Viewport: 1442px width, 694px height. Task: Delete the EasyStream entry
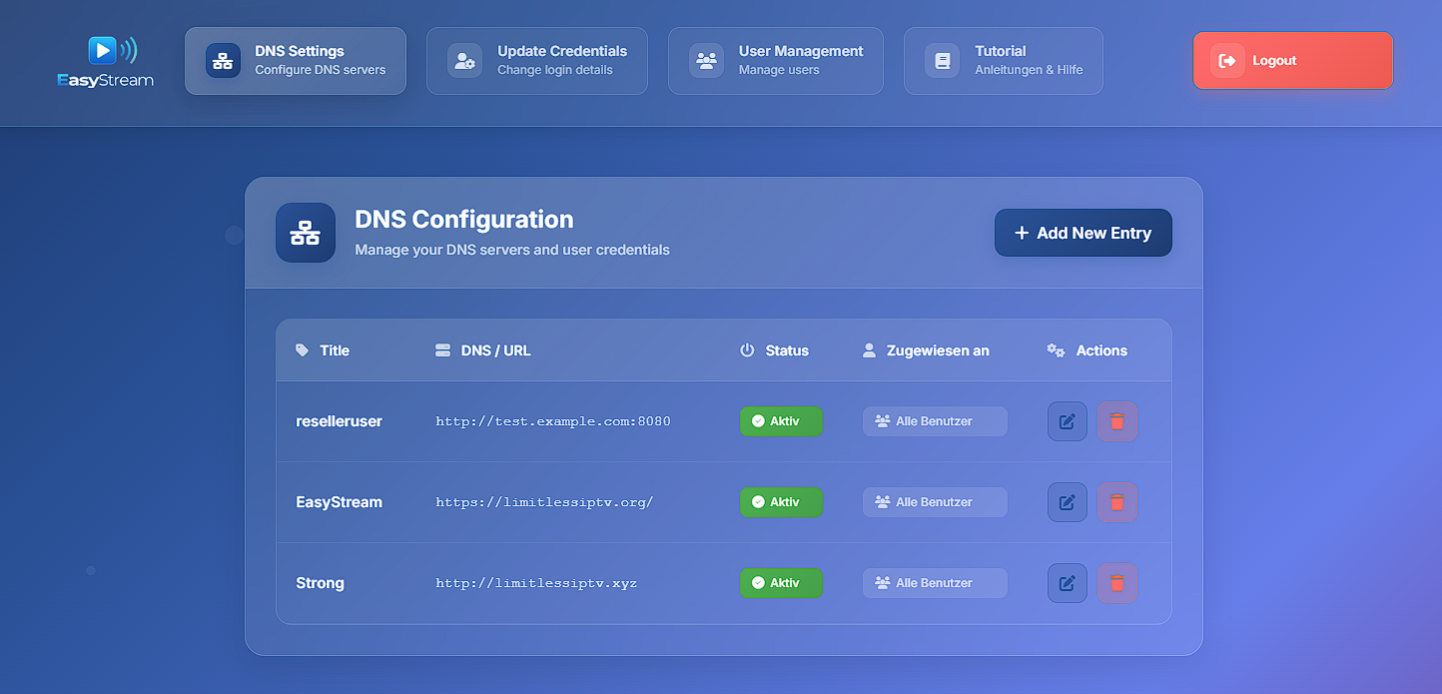tap(1117, 502)
